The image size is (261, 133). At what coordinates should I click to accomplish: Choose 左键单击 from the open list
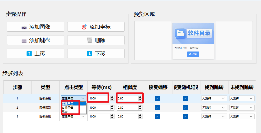coord(74,103)
